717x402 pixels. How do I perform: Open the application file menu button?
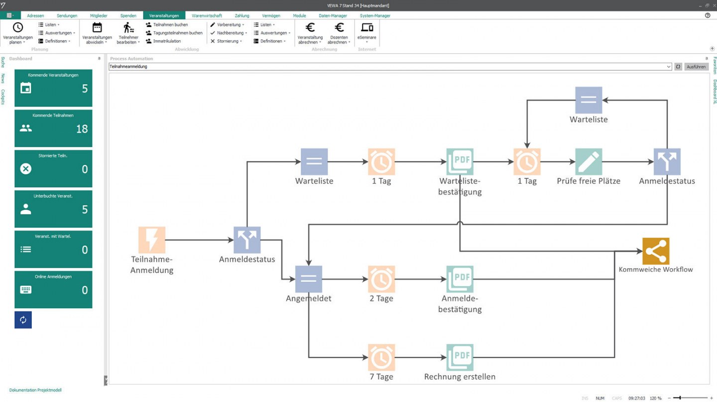coord(10,15)
